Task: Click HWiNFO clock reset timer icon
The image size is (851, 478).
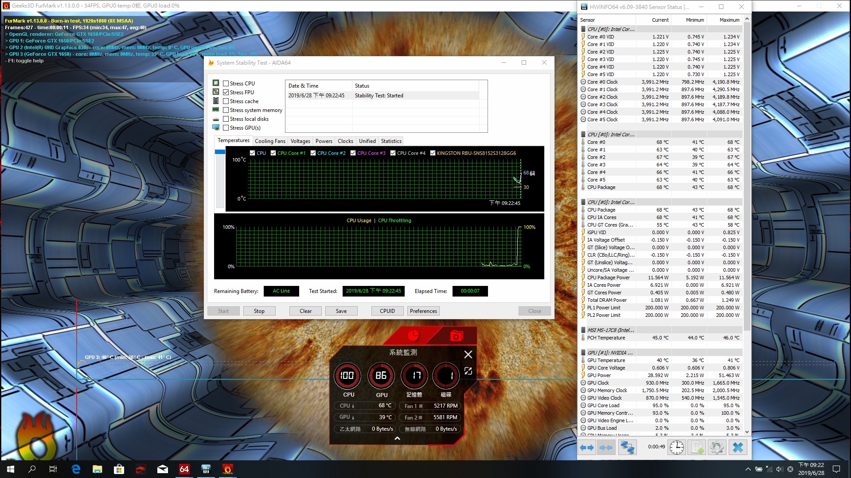Action: (676, 447)
